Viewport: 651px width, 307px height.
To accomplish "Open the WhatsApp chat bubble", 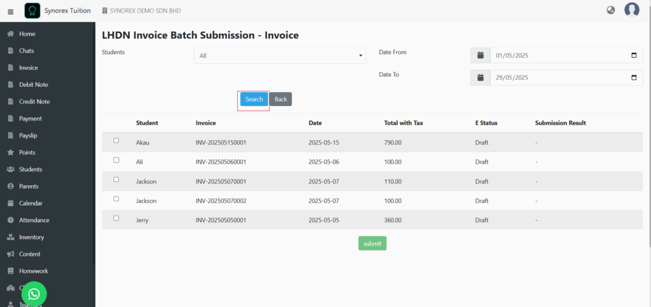I will coord(34,294).
